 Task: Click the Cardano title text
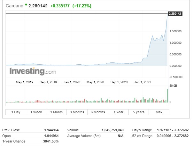click(14, 6)
